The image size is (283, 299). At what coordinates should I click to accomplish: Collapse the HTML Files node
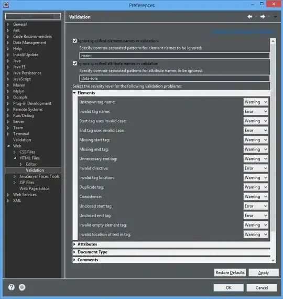[15, 158]
